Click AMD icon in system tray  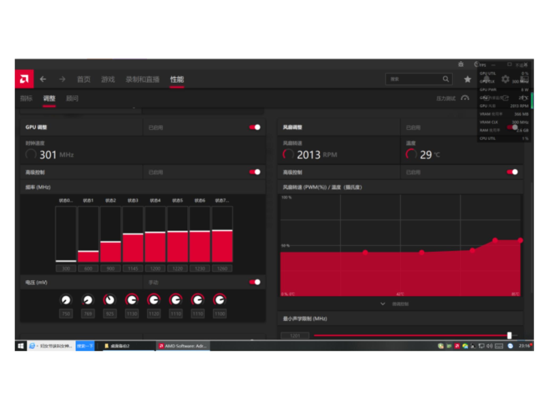pyautogui.click(x=457, y=346)
